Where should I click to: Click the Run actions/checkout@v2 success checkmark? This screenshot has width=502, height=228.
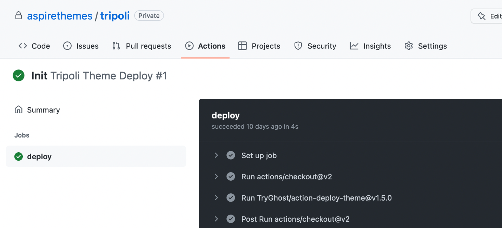tap(231, 176)
